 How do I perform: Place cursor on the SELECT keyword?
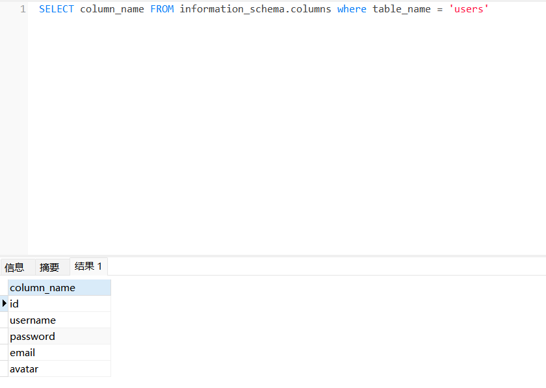point(57,9)
